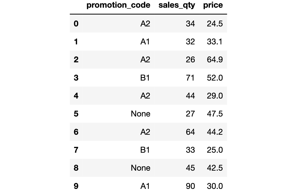Viewport: 299px width, 196px height.
Task: Click the sales_qty value 71
Action: tap(190, 78)
